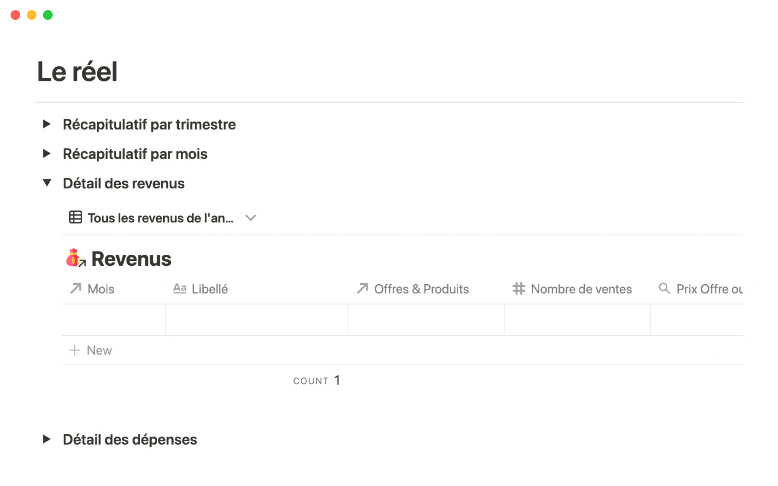This screenshot has width=778, height=486.
Task: Click the Libellé text property icon
Action: coord(180,289)
